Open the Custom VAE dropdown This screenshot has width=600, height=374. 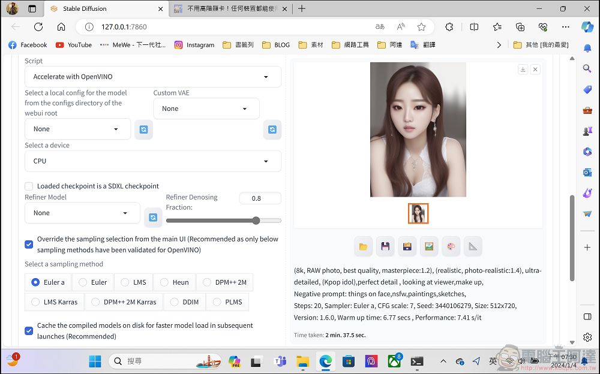pos(206,108)
